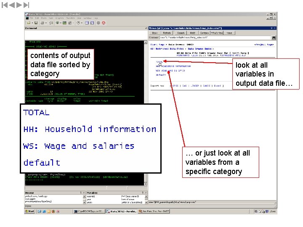Expand the Graph icon's dropdown arrow
The image size is (303, 227).
coord(73,23)
